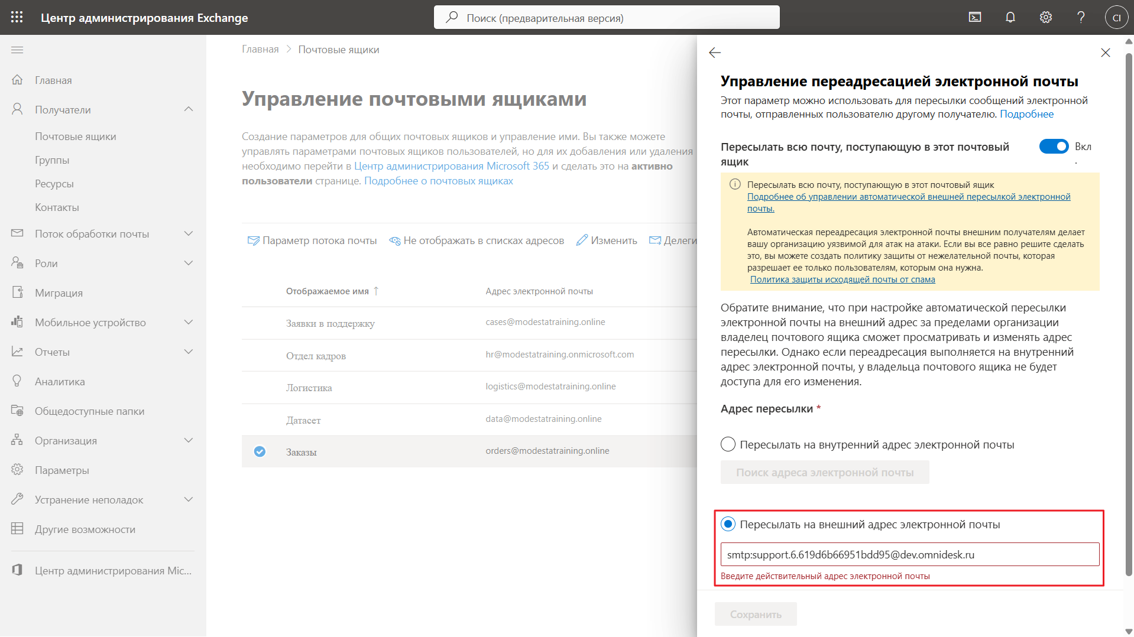Select the Логистика mailbox row
This screenshot has height=637, width=1134.
[469, 387]
